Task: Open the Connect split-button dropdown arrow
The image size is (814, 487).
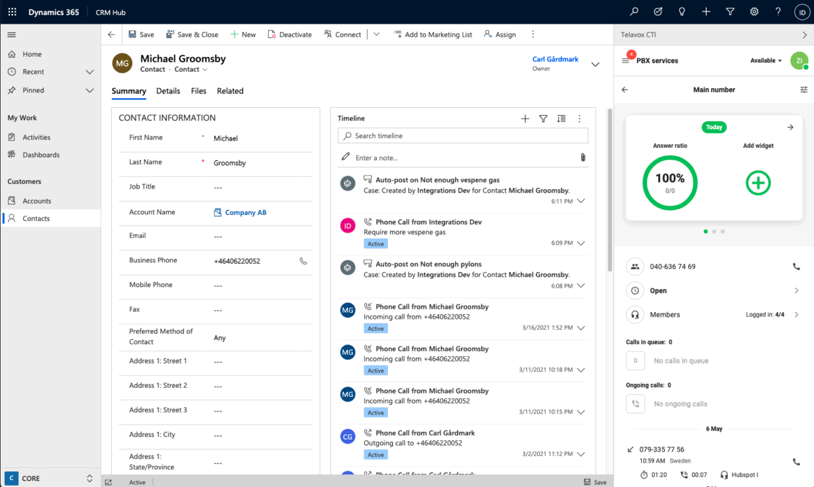Action: click(x=376, y=35)
